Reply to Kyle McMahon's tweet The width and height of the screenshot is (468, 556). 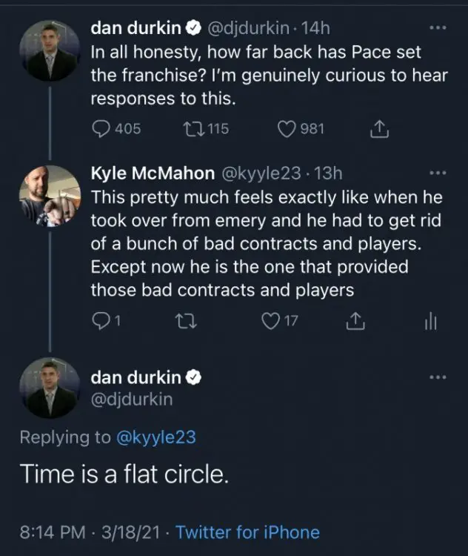point(99,320)
